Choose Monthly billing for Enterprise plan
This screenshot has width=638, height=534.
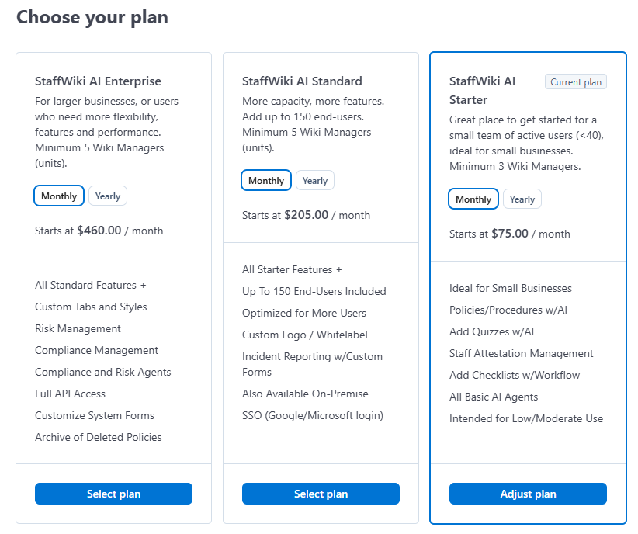59,196
